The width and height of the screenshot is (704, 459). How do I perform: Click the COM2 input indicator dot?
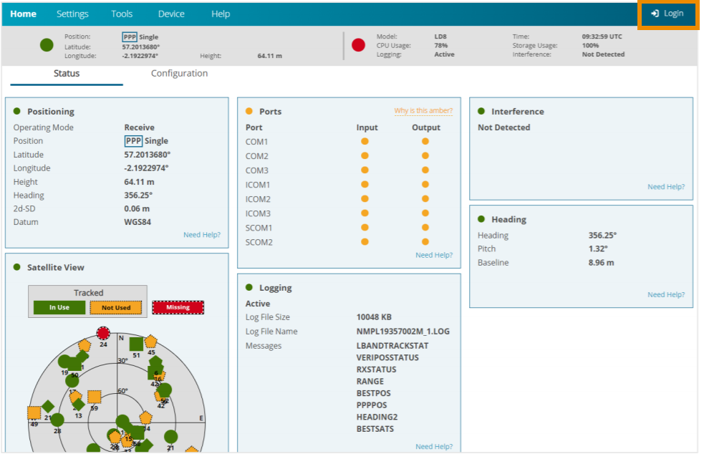click(365, 156)
